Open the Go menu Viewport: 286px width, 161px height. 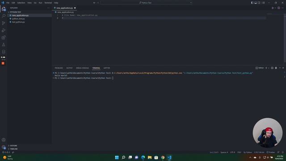(35, 3)
